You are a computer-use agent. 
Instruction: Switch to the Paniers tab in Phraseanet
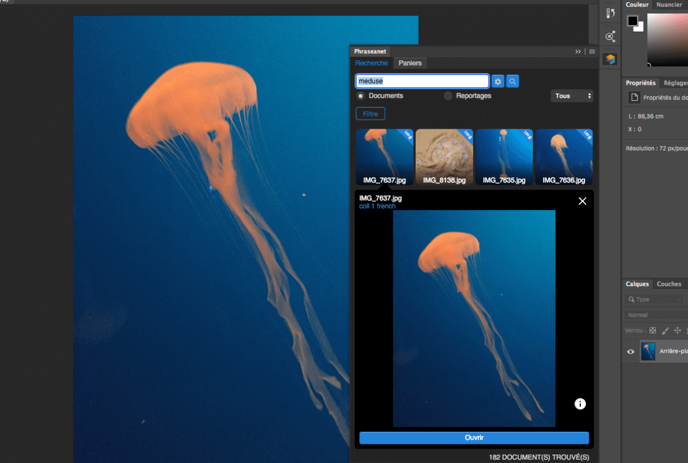click(410, 63)
